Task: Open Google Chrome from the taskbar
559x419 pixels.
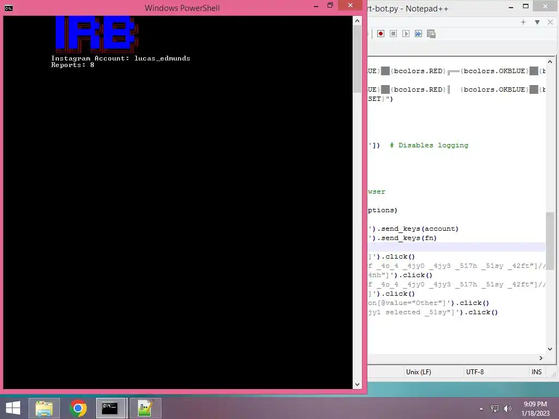Action: [x=78, y=408]
